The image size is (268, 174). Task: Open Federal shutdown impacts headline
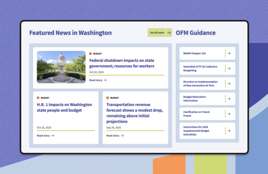[122, 63]
